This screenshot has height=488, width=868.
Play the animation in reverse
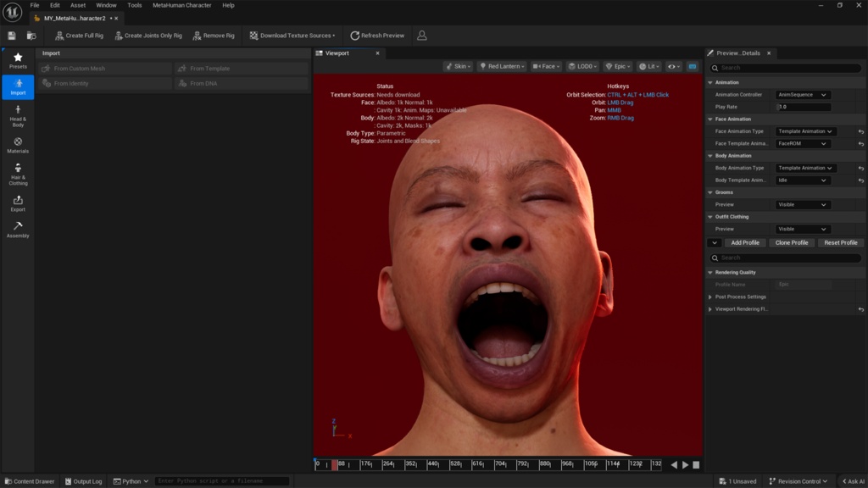tap(674, 465)
